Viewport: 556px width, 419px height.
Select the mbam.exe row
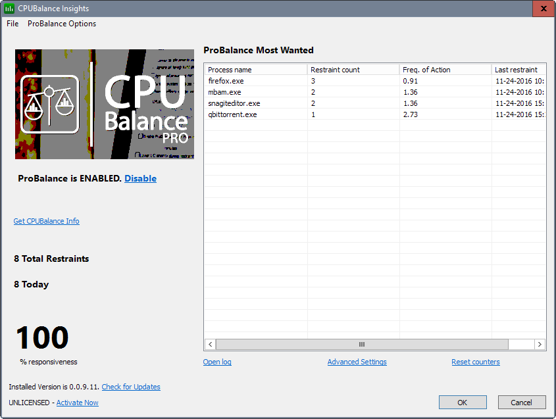click(375, 92)
